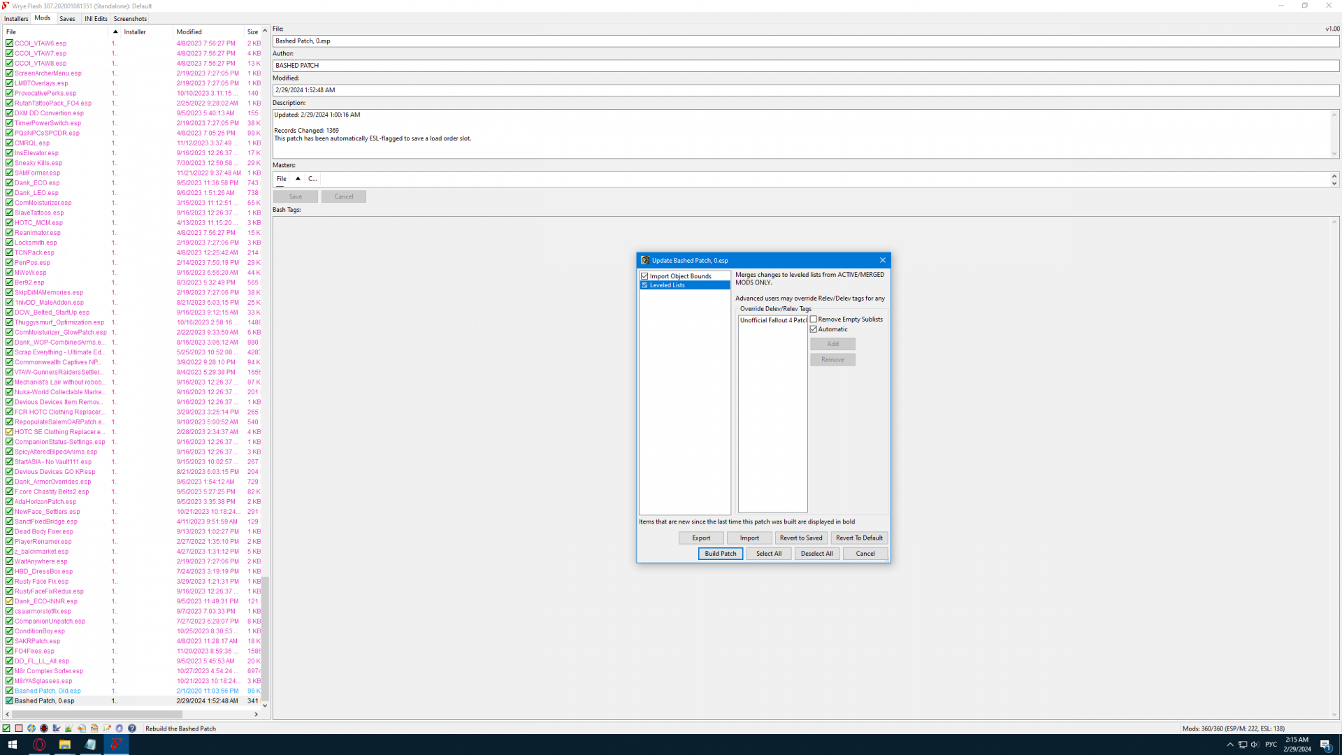Screen dimensions: 1342x755
Task: Switch to the Saves tab
Action: (67, 19)
